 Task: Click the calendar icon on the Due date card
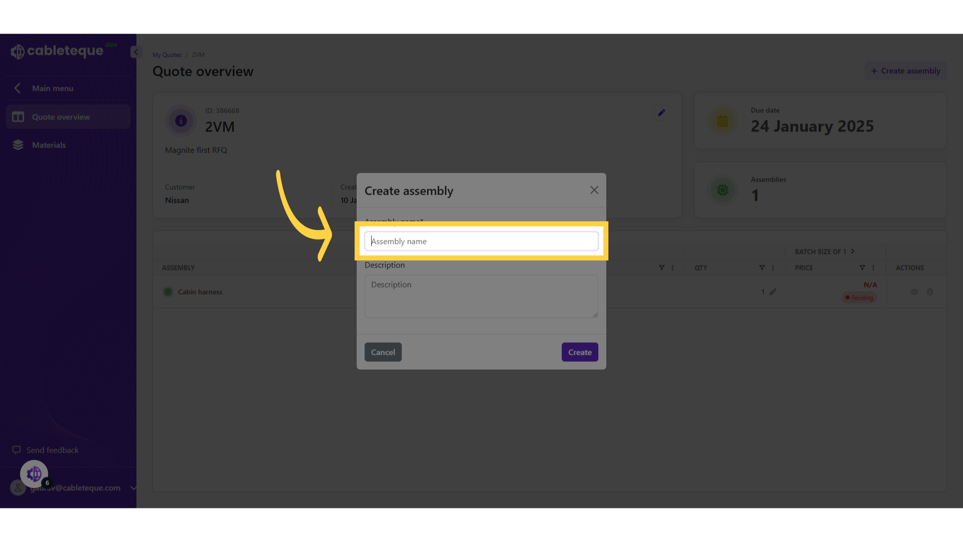722,120
